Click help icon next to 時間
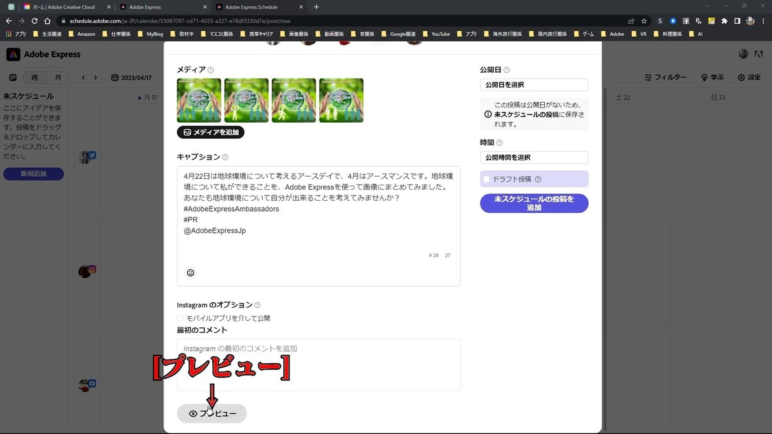772x434 pixels. [499, 143]
